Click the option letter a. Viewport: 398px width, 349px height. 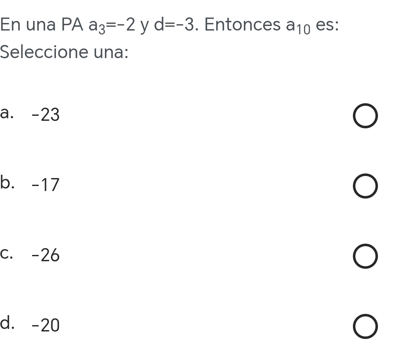point(7,114)
